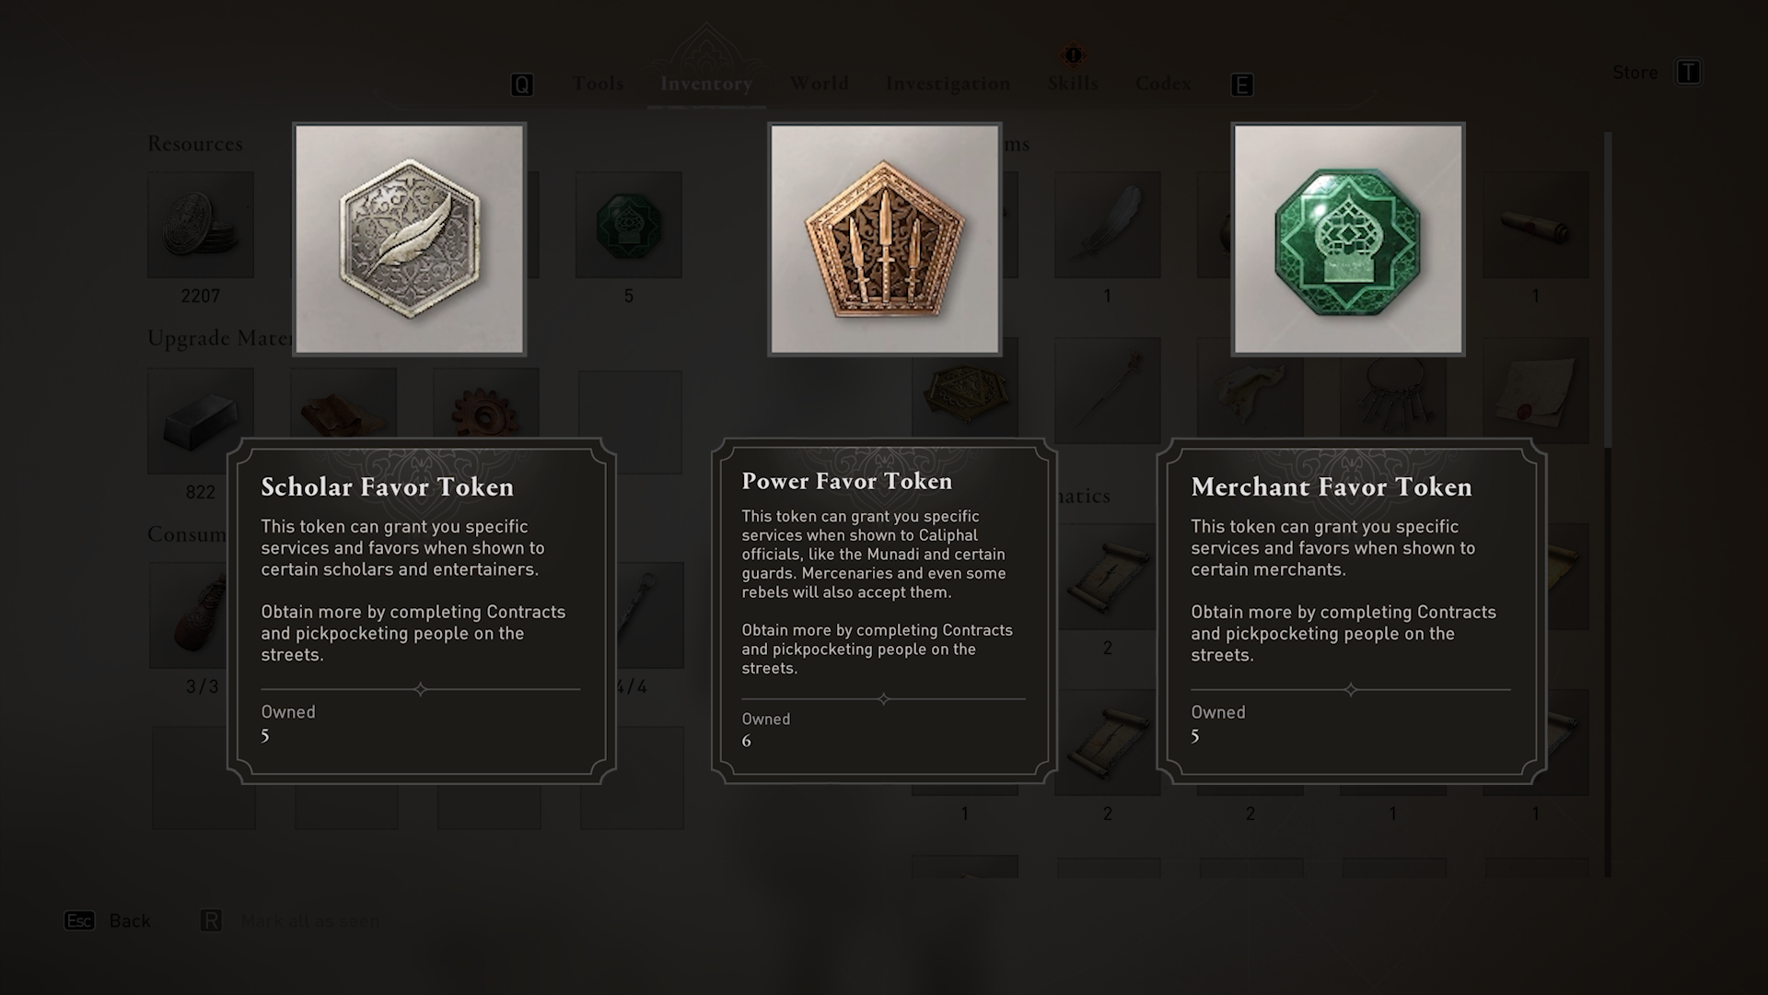1768x995 pixels.
Task: Click the Scholar Favor Token feather image
Action: [410, 240]
